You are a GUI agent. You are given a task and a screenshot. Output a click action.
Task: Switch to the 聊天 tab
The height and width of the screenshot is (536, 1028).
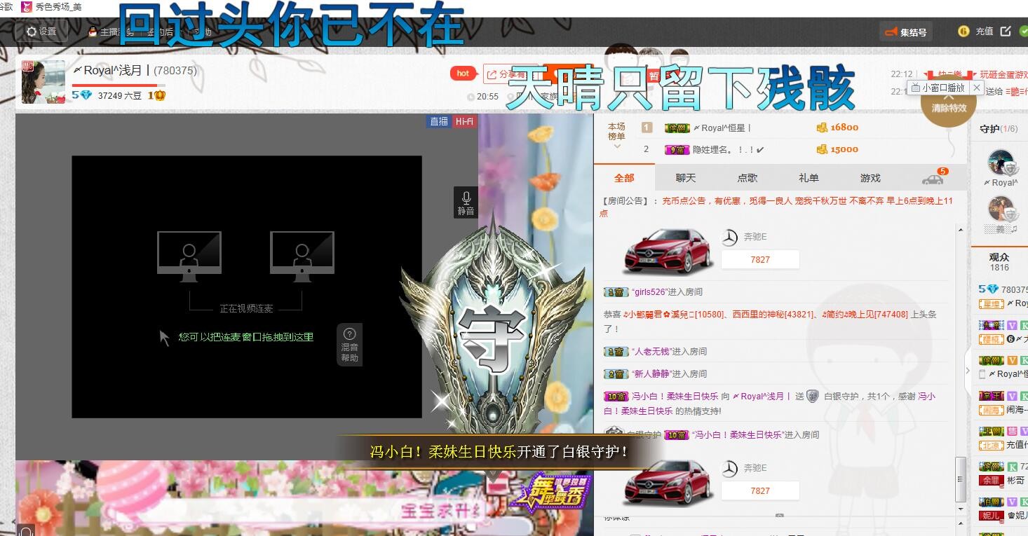(686, 178)
